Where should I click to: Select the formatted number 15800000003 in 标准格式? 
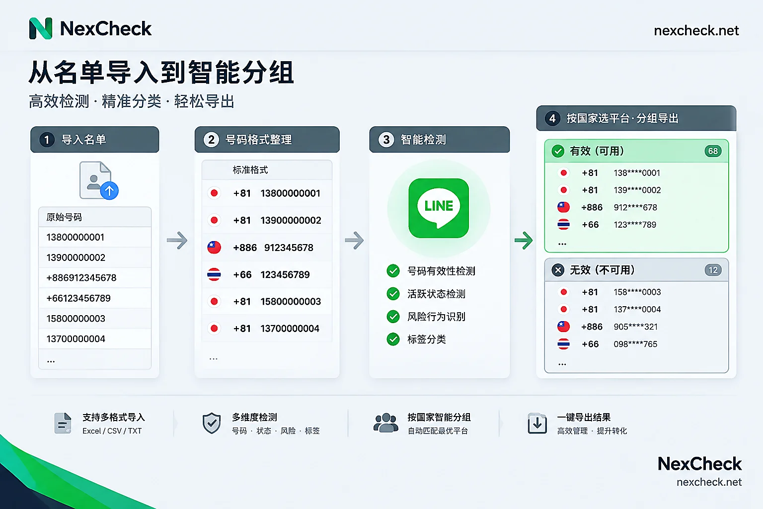(291, 301)
